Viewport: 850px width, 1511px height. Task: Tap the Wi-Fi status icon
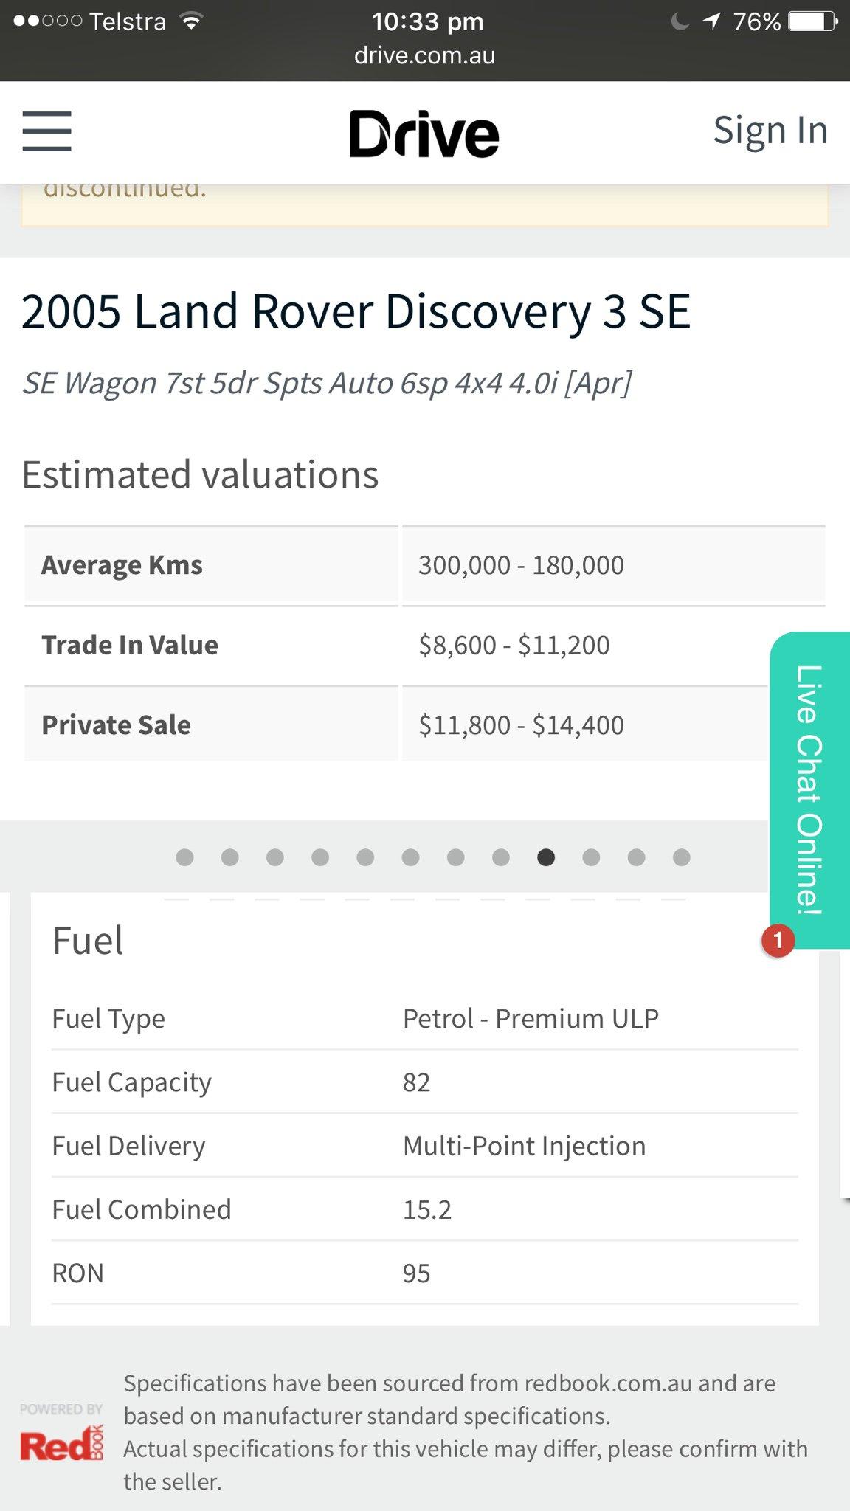[x=191, y=21]
